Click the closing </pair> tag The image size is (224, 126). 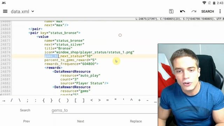[x=35, y=29]
